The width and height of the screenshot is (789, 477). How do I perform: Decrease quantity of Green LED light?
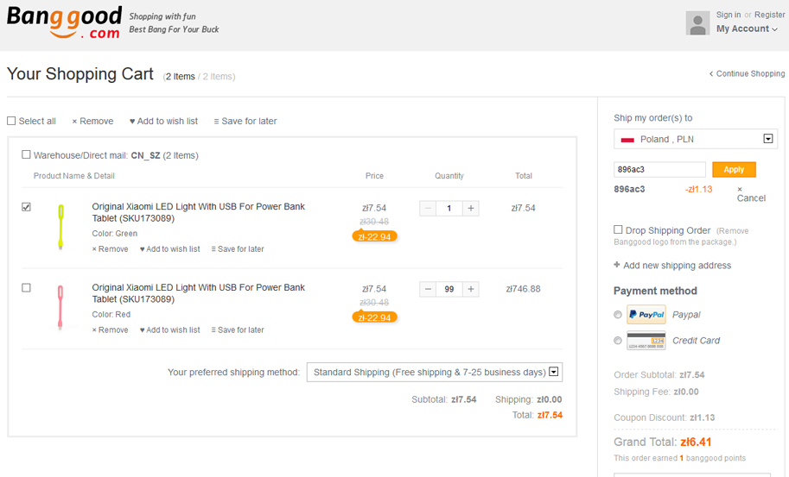point(428,209)
